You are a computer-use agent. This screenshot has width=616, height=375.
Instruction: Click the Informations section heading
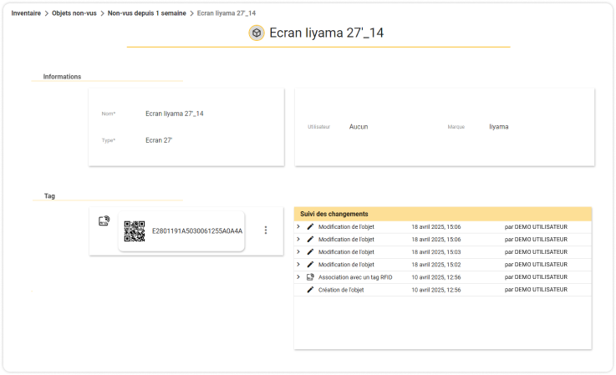point(62,77)
